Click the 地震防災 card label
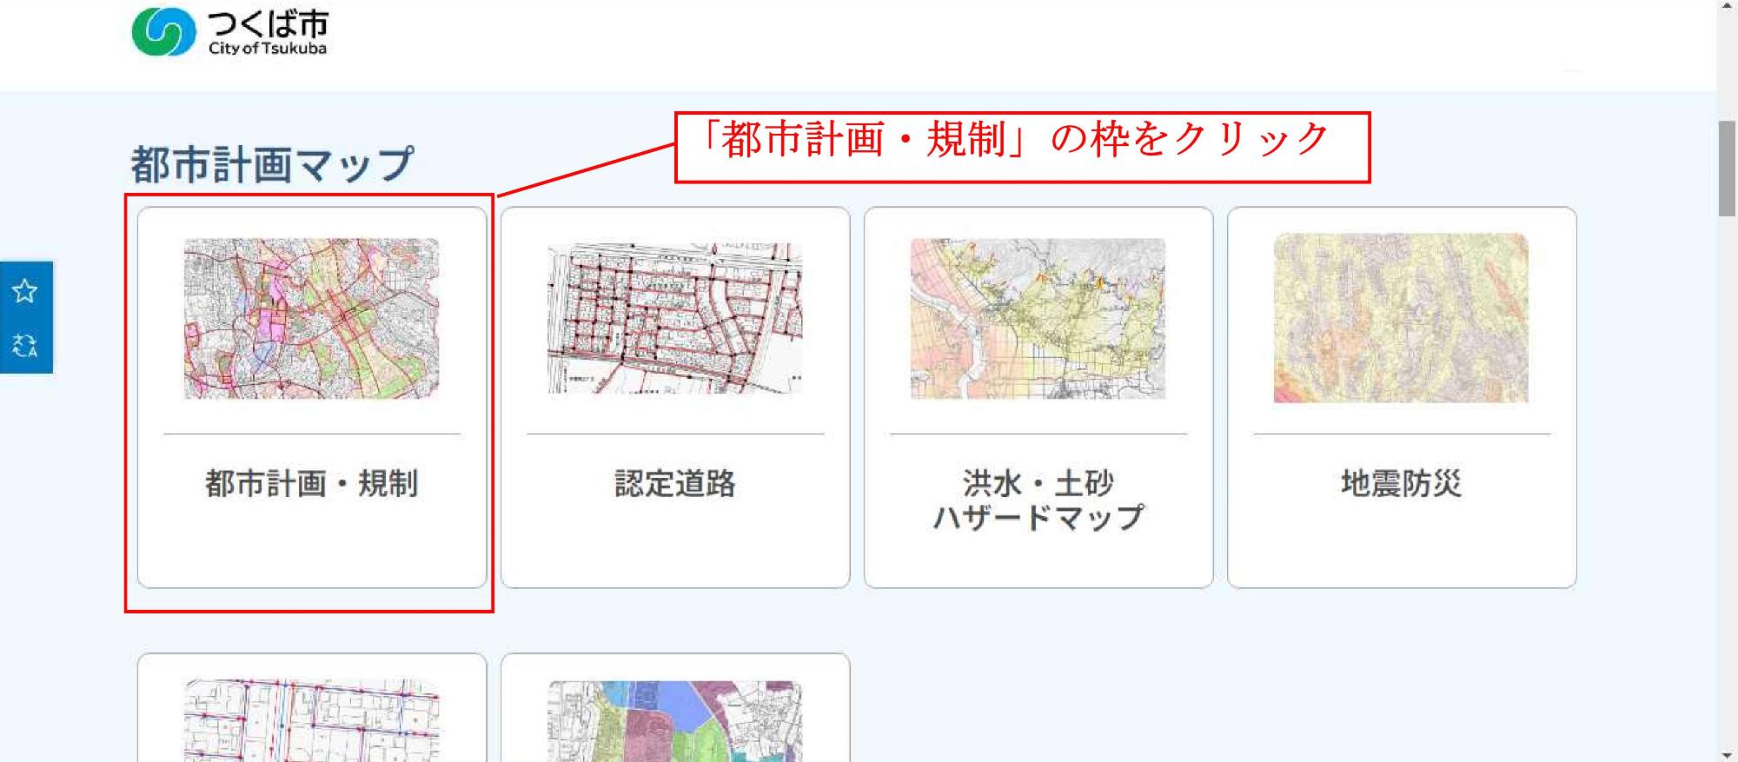Viewport: 1738px width, 762px height. [1401, 483]
